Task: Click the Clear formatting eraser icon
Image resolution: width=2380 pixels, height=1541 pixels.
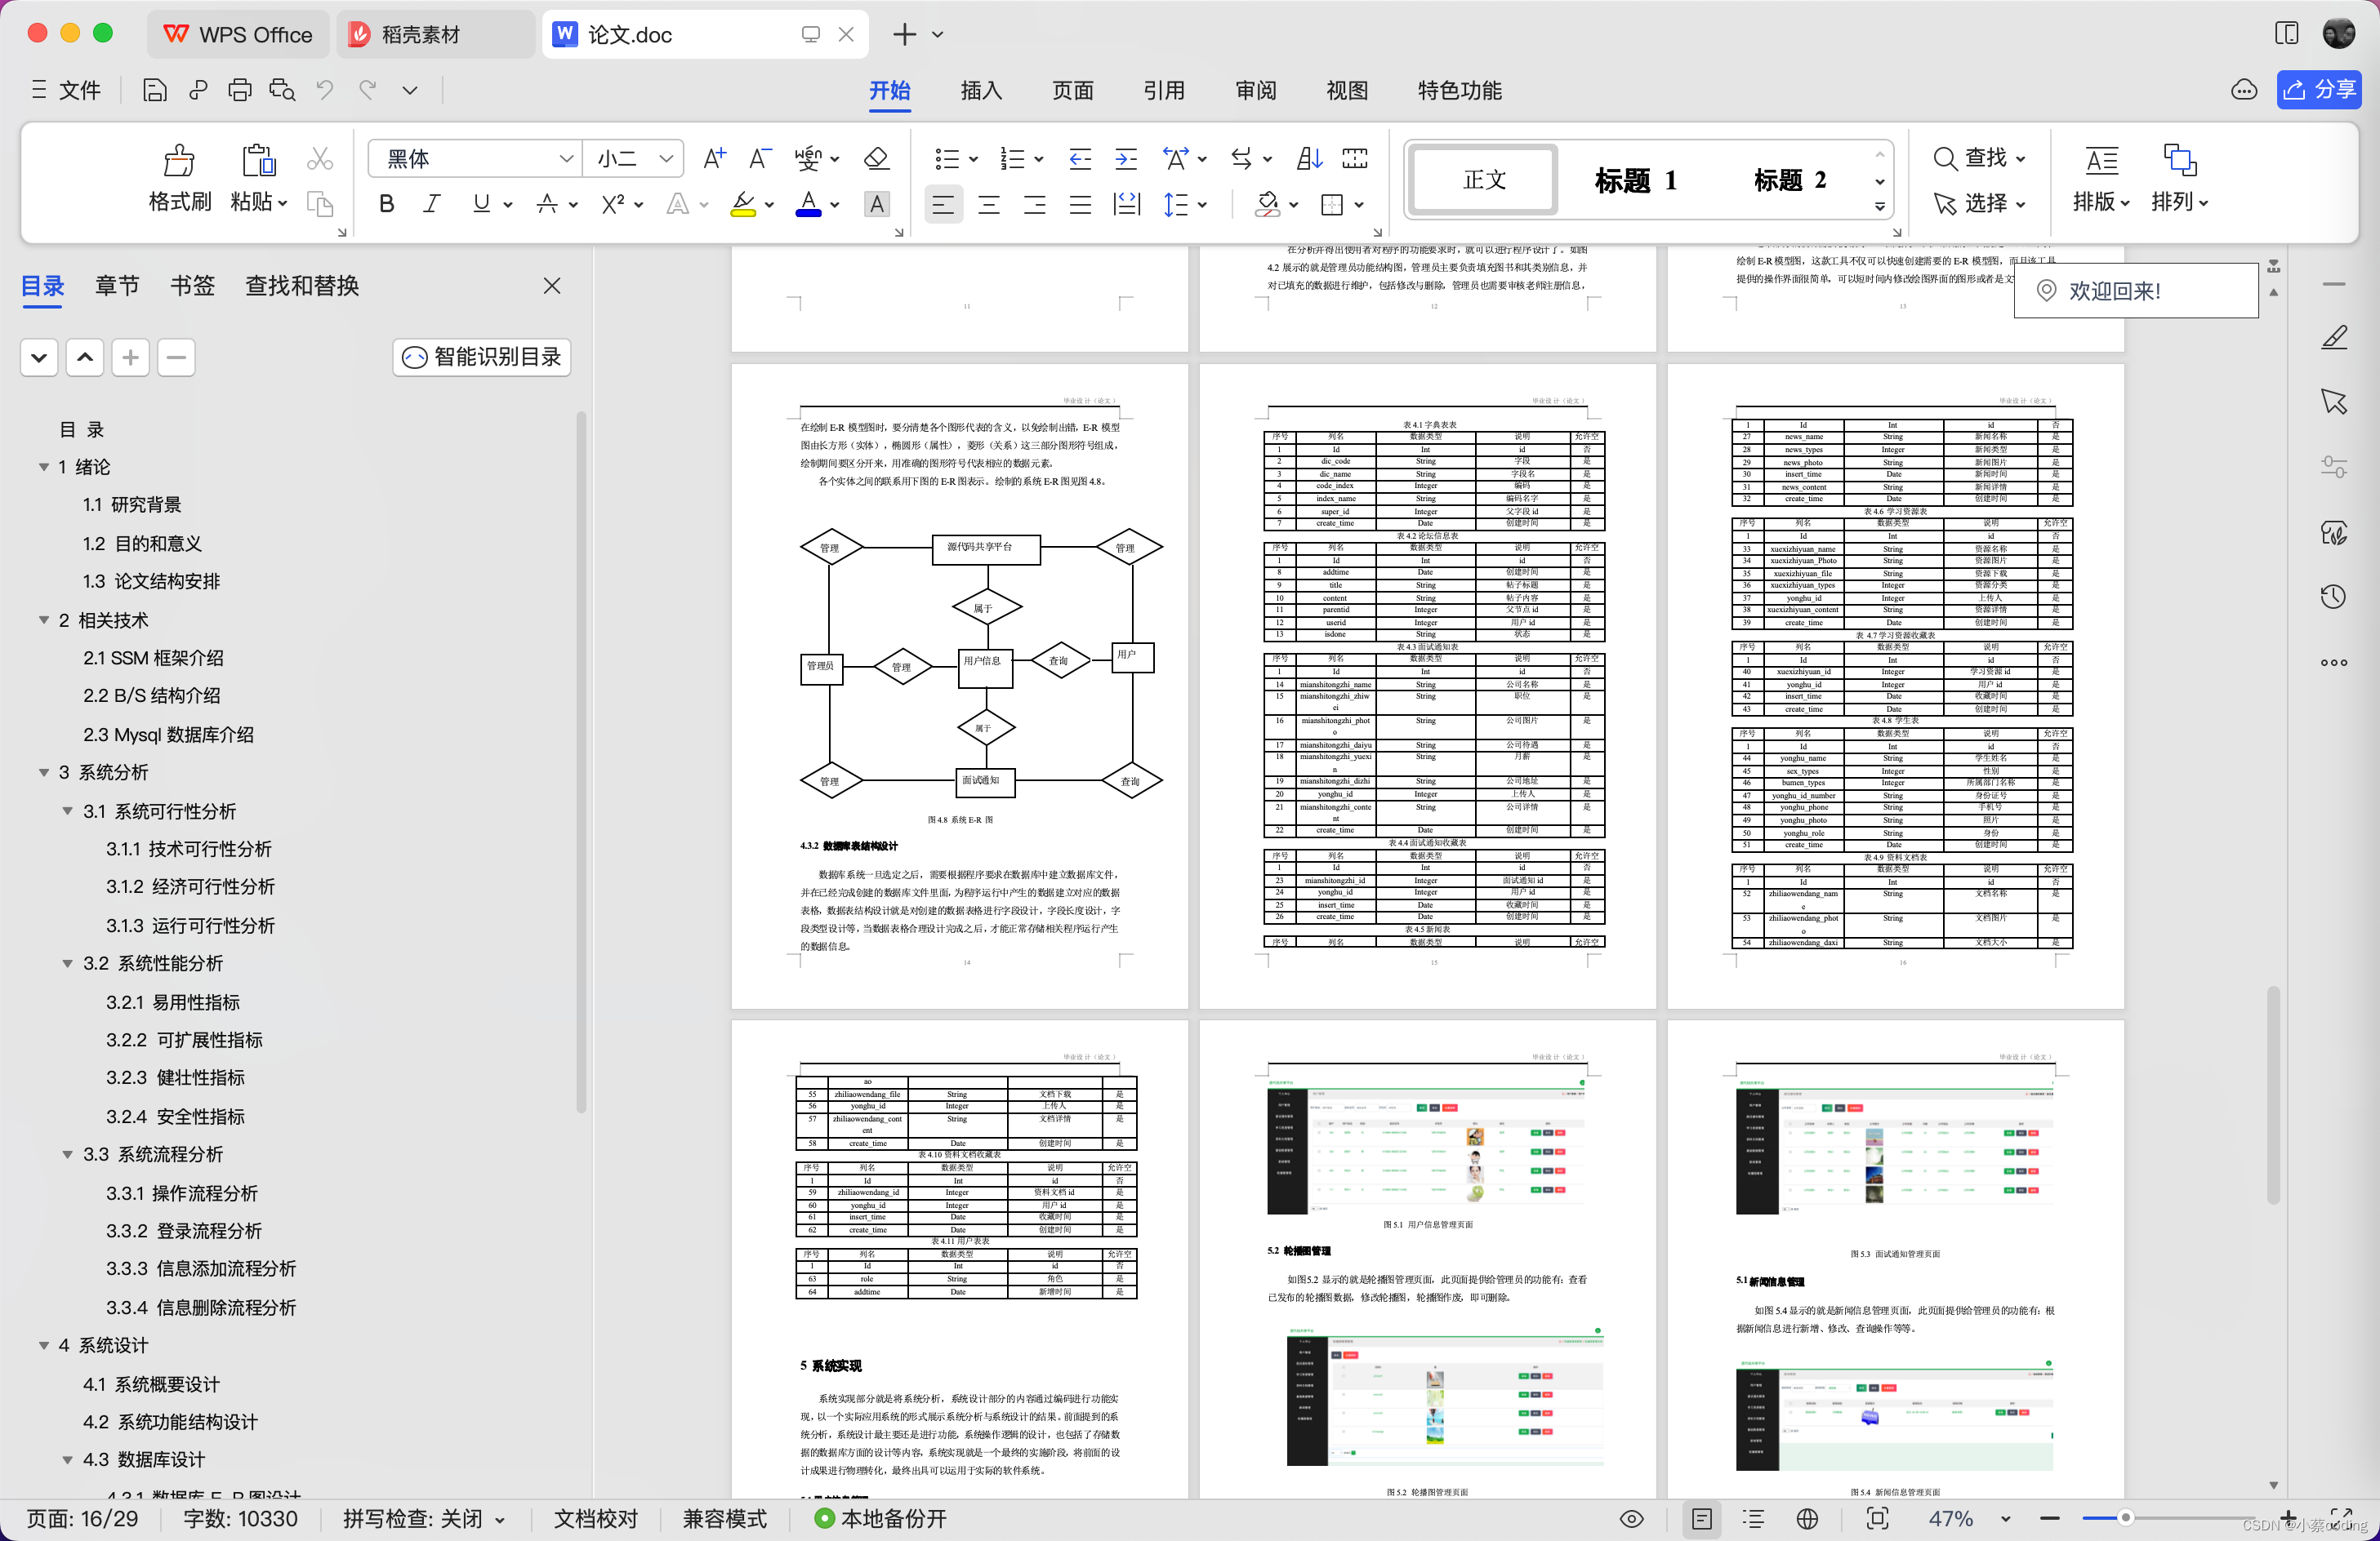Action: pos(876,158)
